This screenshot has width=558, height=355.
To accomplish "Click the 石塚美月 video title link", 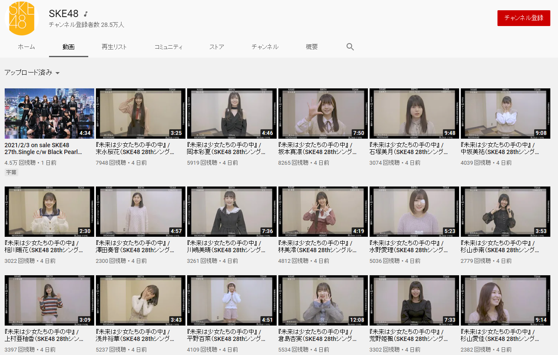I will click(x=409, y=148).
